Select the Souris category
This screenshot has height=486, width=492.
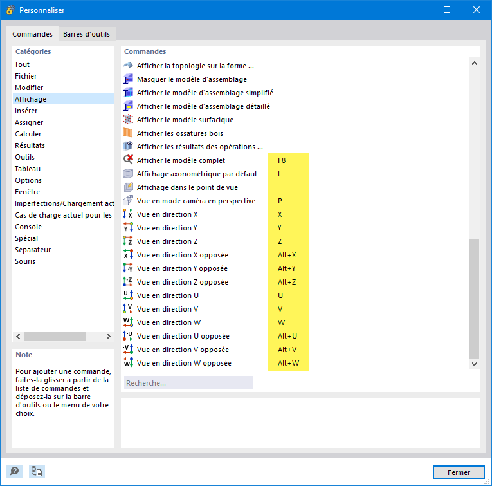click(x=63, y=261)
